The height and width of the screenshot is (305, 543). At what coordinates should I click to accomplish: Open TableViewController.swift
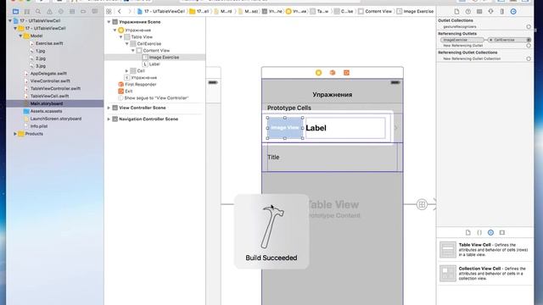(x=55, y=88)
